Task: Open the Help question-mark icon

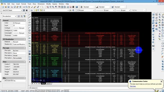Action: pyautogui.click(x=77, y=7)
